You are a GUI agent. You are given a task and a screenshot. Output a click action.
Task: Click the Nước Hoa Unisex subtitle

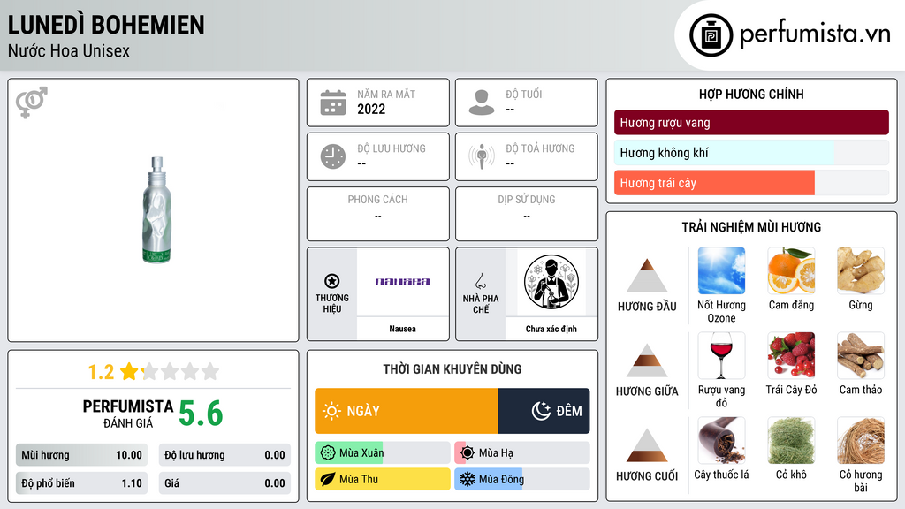[x=69, y=50]
